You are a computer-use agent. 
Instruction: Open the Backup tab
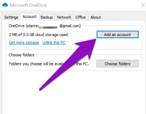pyautogui.click(x=47, y=17)
